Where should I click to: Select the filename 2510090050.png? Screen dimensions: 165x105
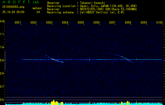[13, 7]
